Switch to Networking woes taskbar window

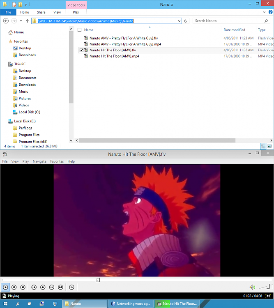pos(131,303)
